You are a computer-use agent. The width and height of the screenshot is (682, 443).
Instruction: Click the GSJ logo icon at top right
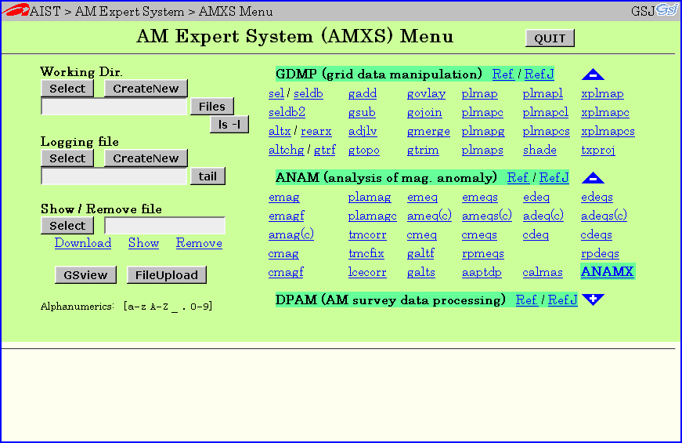click(667, 9)
